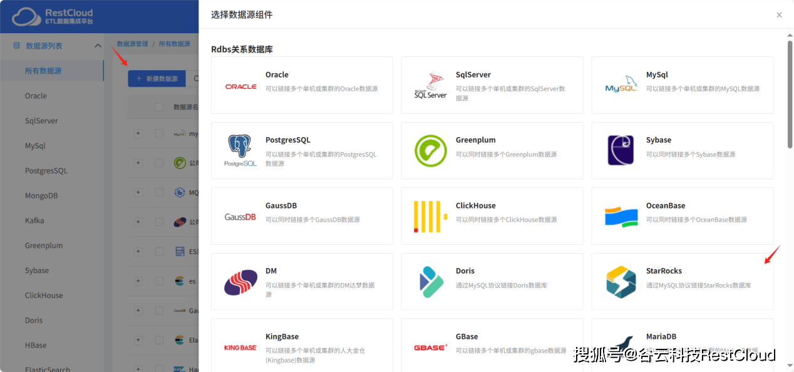The image size is (794, 372).
Task: Expand the es data source row
Action: (x=138, y=281)
